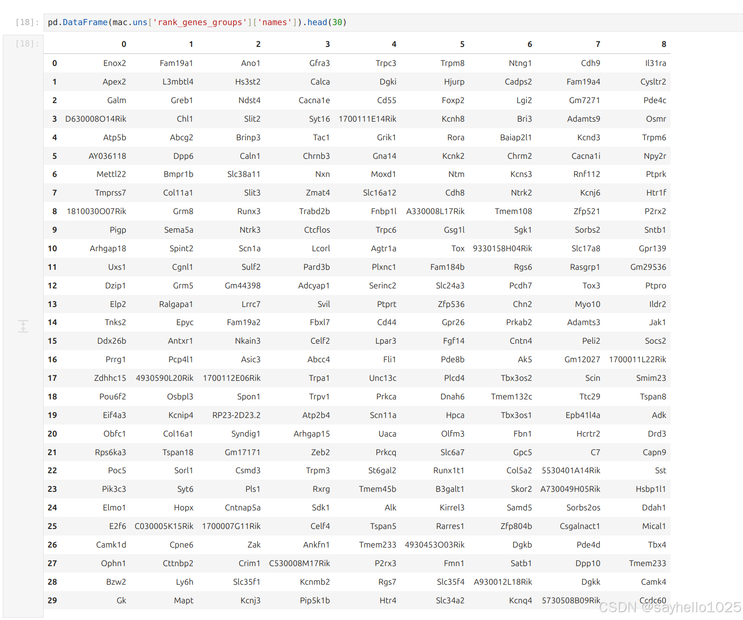Click cell Adcyap1
The height and width of the screenshot is (620, 743).
[x=314, y=286]
